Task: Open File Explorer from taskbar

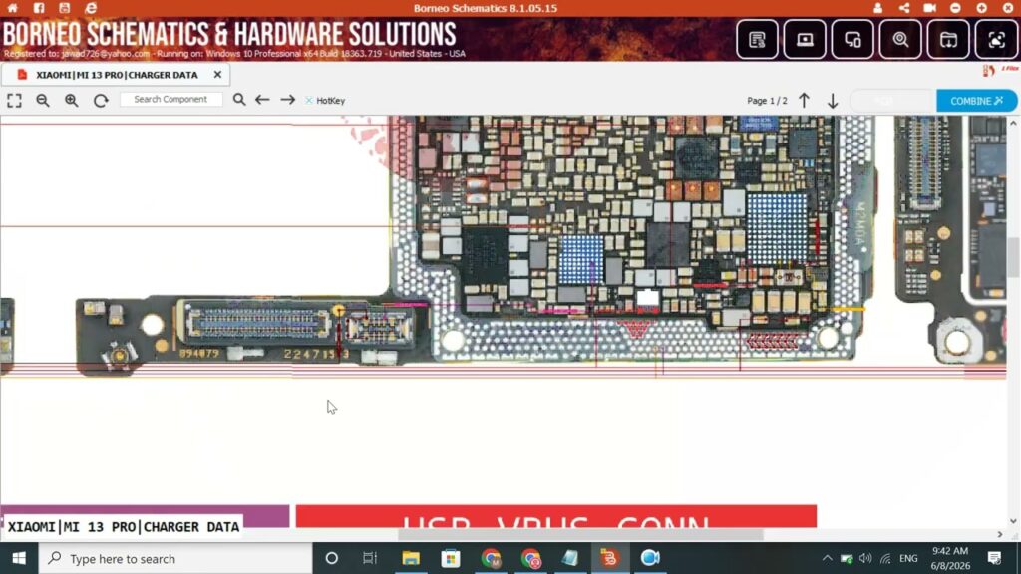Action: (410, 558)
